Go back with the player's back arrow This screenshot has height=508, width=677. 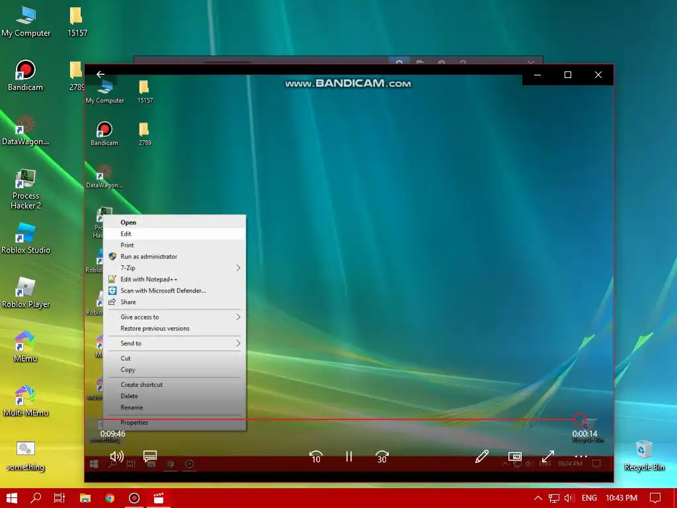tap(100, 74)
